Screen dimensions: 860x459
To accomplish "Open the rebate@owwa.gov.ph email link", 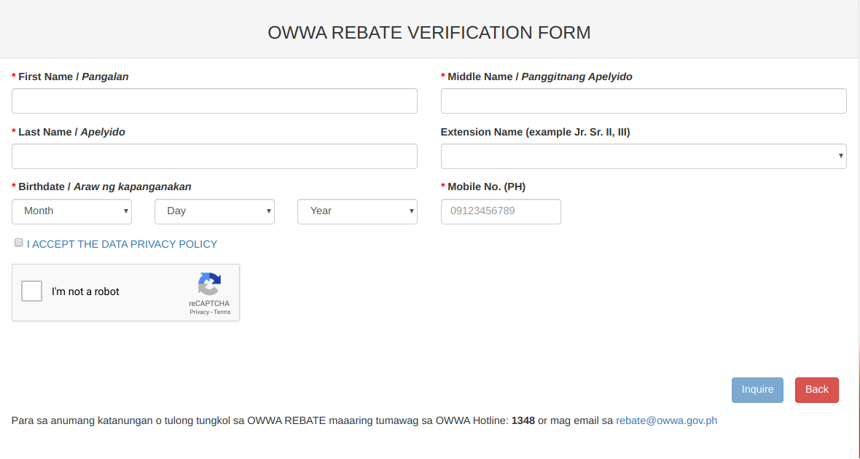I will click(666, 420).
